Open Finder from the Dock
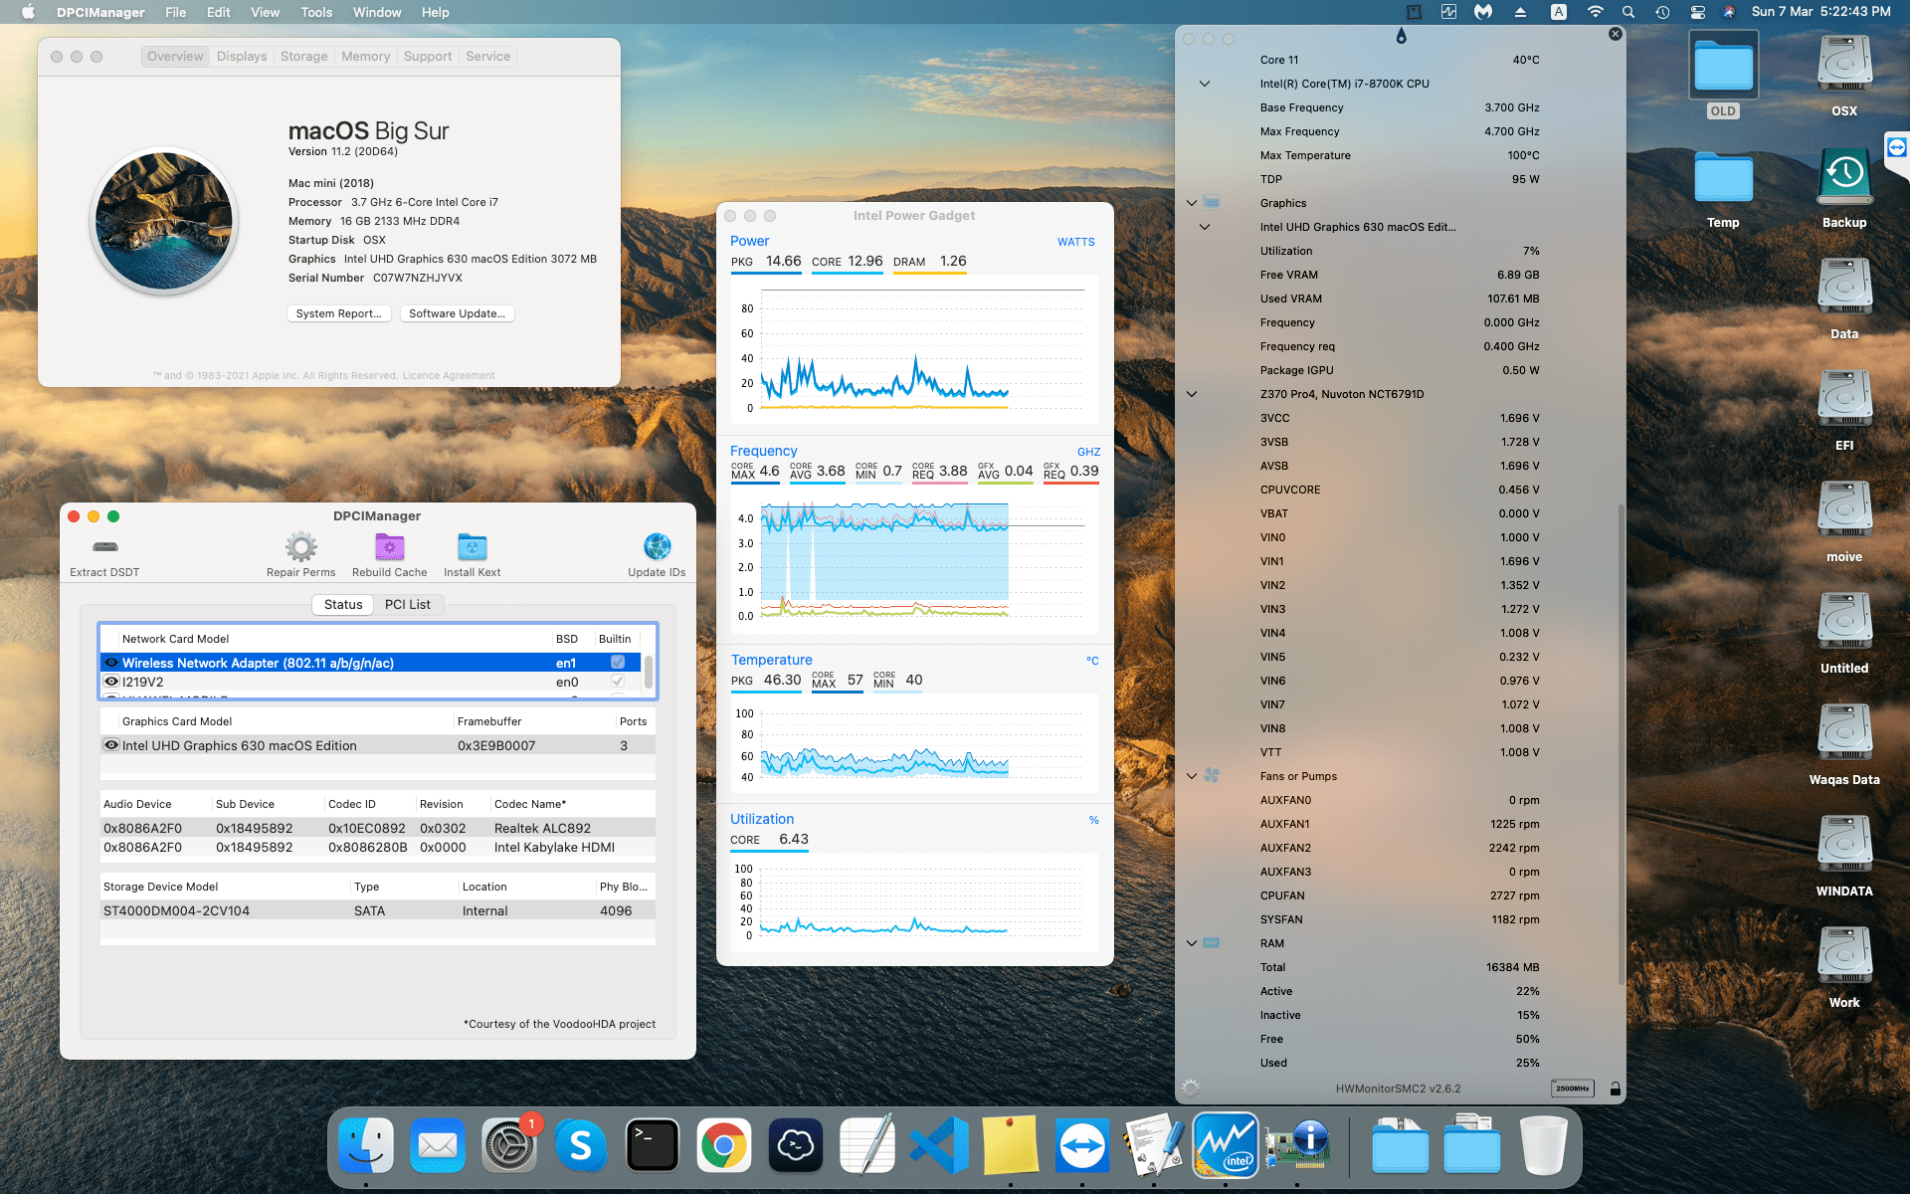Image resolution: width=1910 pixels, height=1194 pixels. click(x=366, y=1145)
